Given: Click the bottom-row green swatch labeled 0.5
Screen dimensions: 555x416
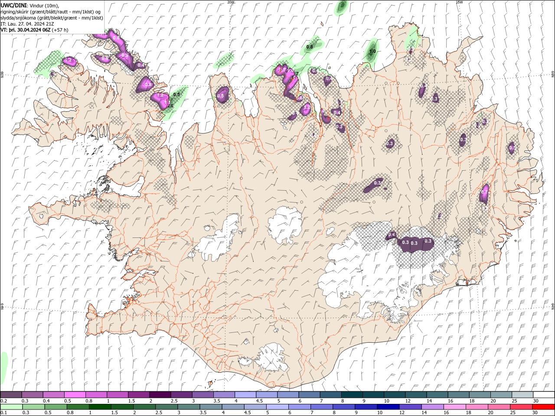Looking at the screenshot, I should click(56, 407).
